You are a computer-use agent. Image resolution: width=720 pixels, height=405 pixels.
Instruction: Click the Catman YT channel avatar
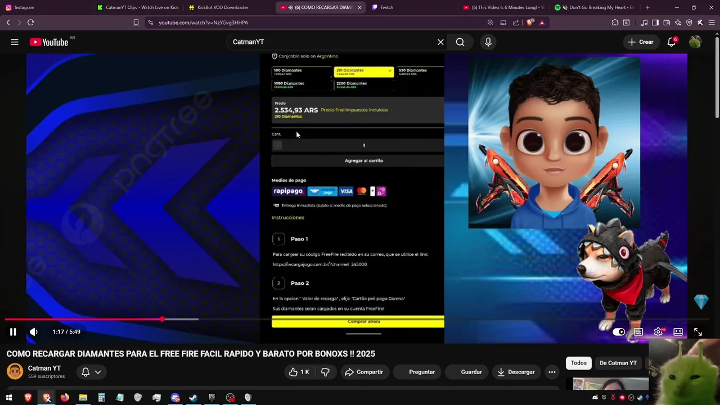coord(15,371)
